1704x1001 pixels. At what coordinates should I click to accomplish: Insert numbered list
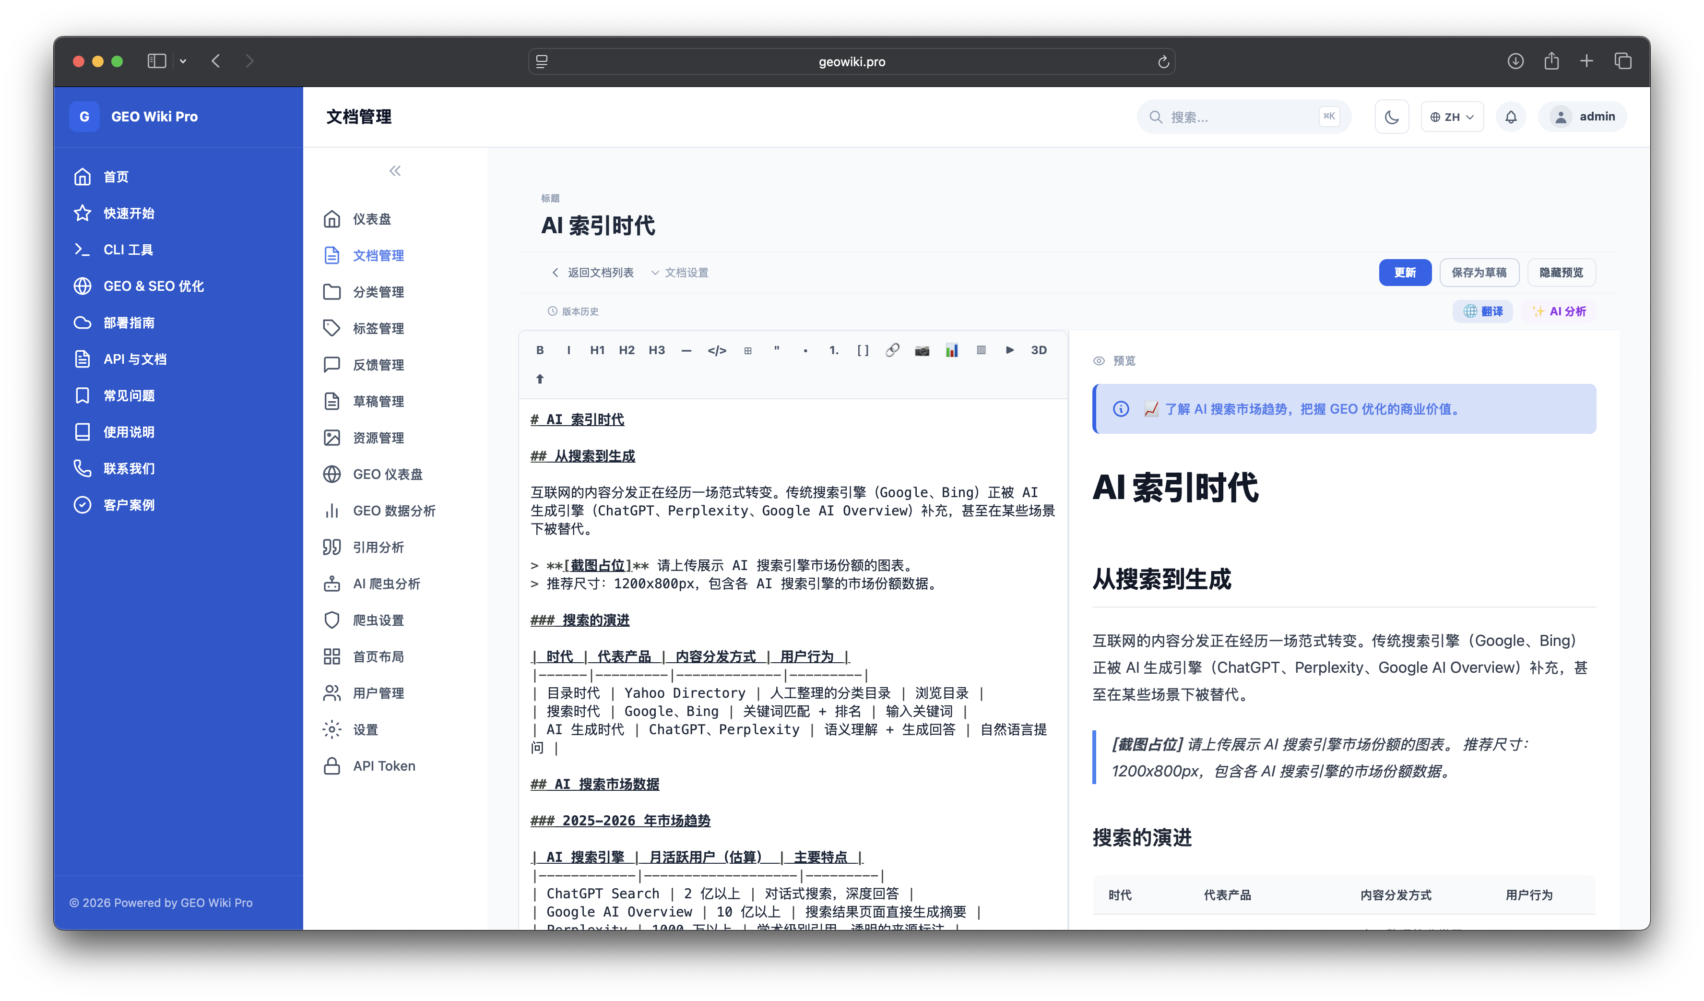click(834, 350)
